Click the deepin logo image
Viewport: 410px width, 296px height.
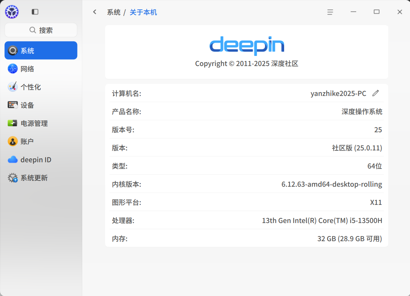(247, 46)
